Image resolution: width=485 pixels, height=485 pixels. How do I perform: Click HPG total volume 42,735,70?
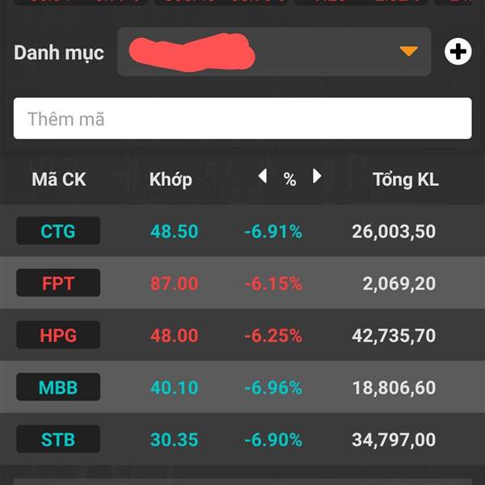(394, 335)
